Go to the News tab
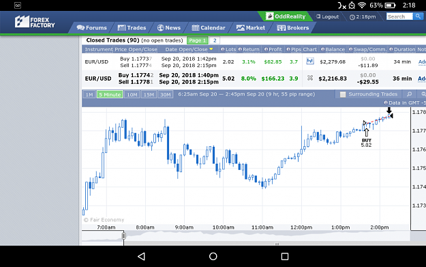Viewport: 426px width, 267px height. [x=169, y=28]
